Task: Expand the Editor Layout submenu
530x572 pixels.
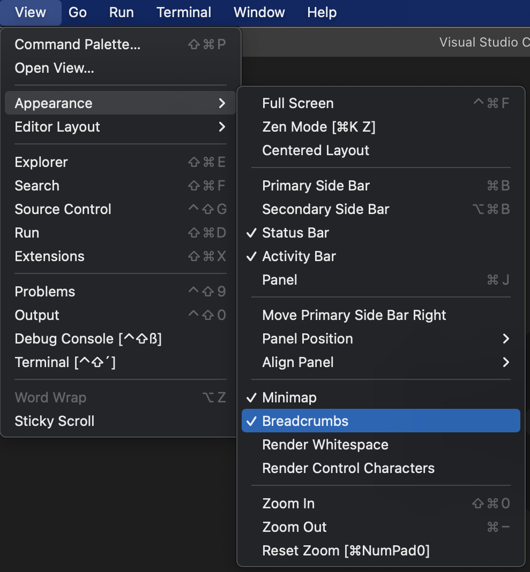Action: point(57,127)
